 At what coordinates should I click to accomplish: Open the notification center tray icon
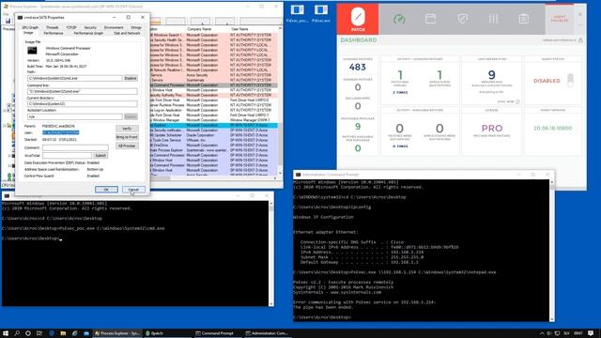coord(591,333)
